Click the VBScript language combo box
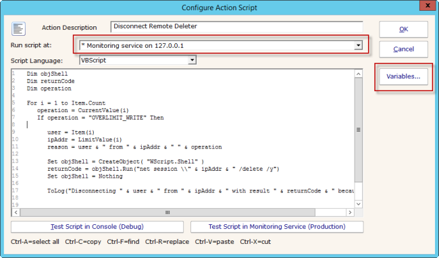This screenshot has height=258, width=439. pyautogui.click(x=138, y=60)
